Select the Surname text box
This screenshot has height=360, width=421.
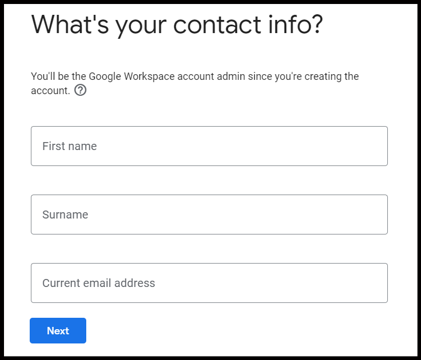(209, 215)
